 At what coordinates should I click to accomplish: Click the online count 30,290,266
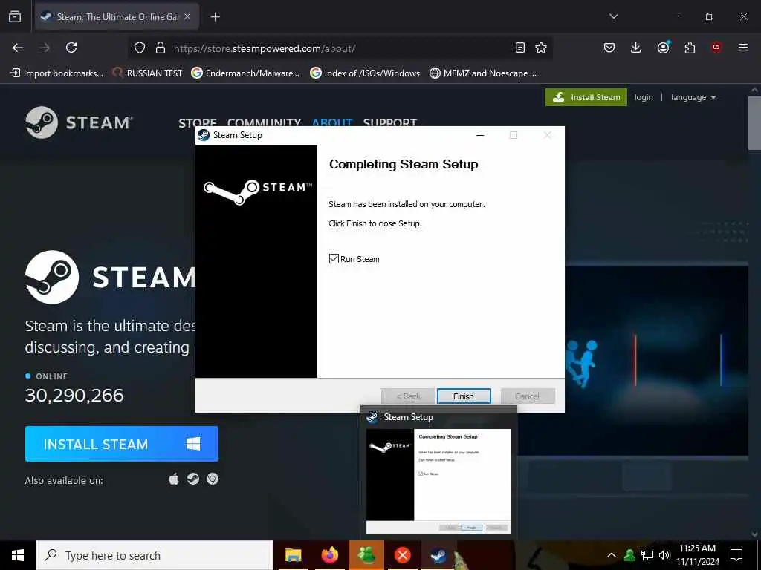(74, 396)
